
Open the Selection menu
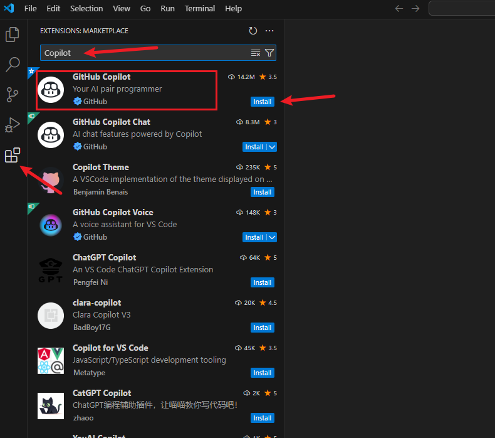click(x=86, y=9)
